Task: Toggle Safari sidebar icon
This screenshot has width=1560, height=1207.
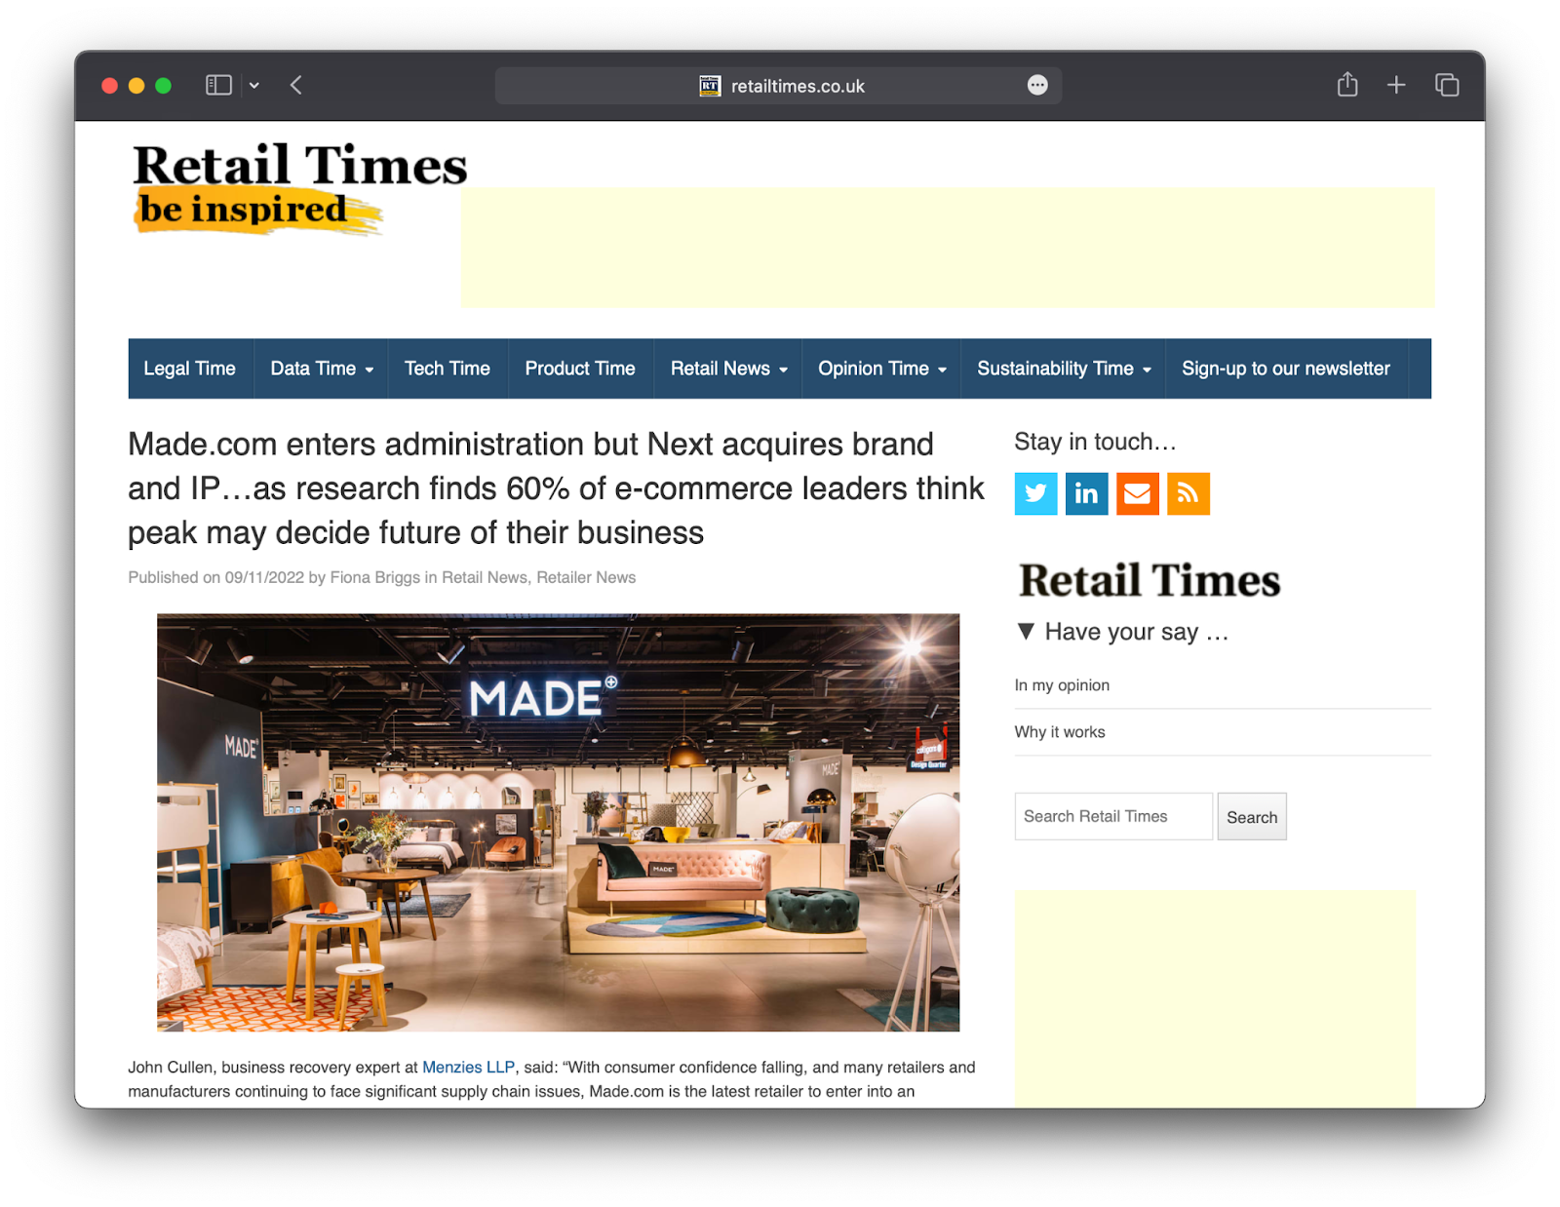Action: pos(218,85)
